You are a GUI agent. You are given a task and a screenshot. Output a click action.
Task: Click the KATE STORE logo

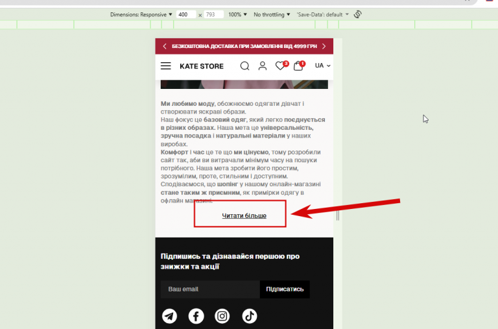pos(202,66)
